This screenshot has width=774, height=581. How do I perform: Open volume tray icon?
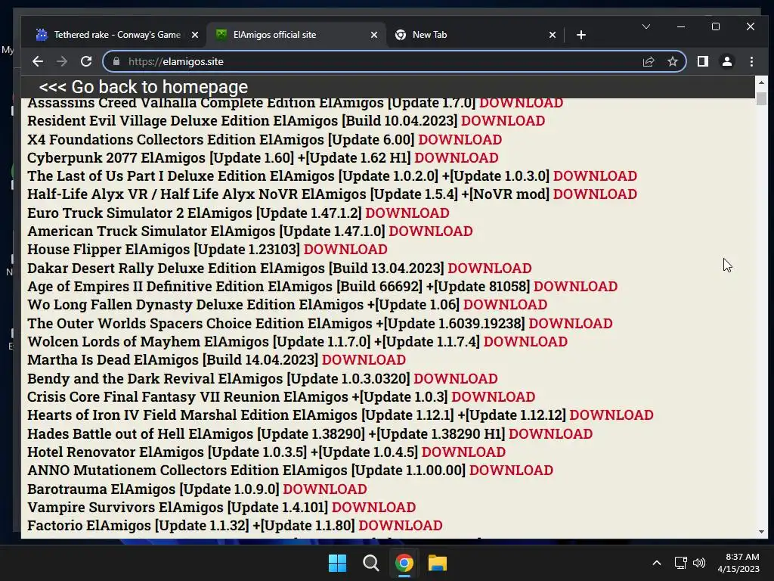(699, 563)
